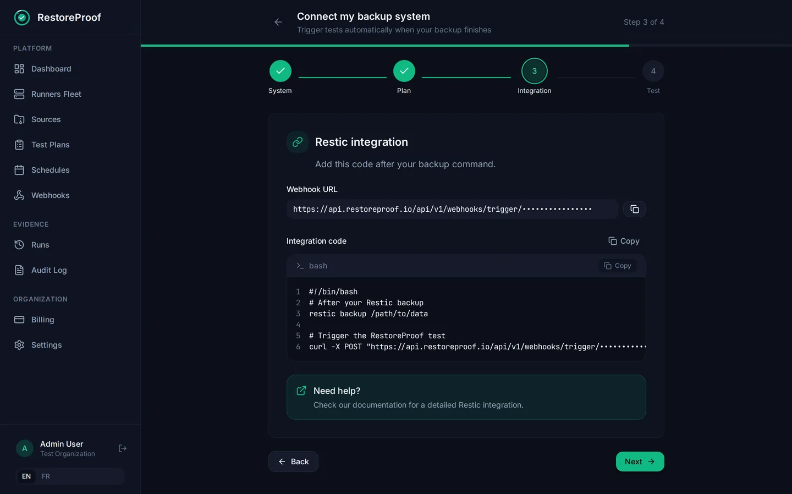Click the Test Plans clipboard icon
The width and height of the screenshot is (792, 494).
click(x=19, y=145)
